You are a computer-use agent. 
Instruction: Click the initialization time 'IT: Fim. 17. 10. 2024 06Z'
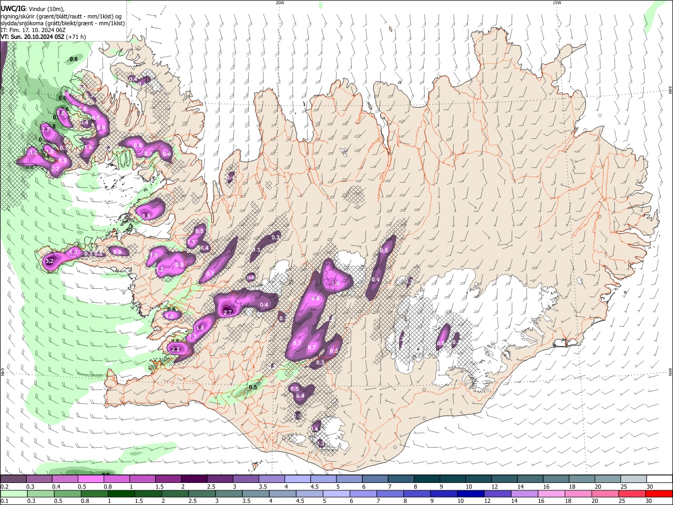(x=33, y=30)
